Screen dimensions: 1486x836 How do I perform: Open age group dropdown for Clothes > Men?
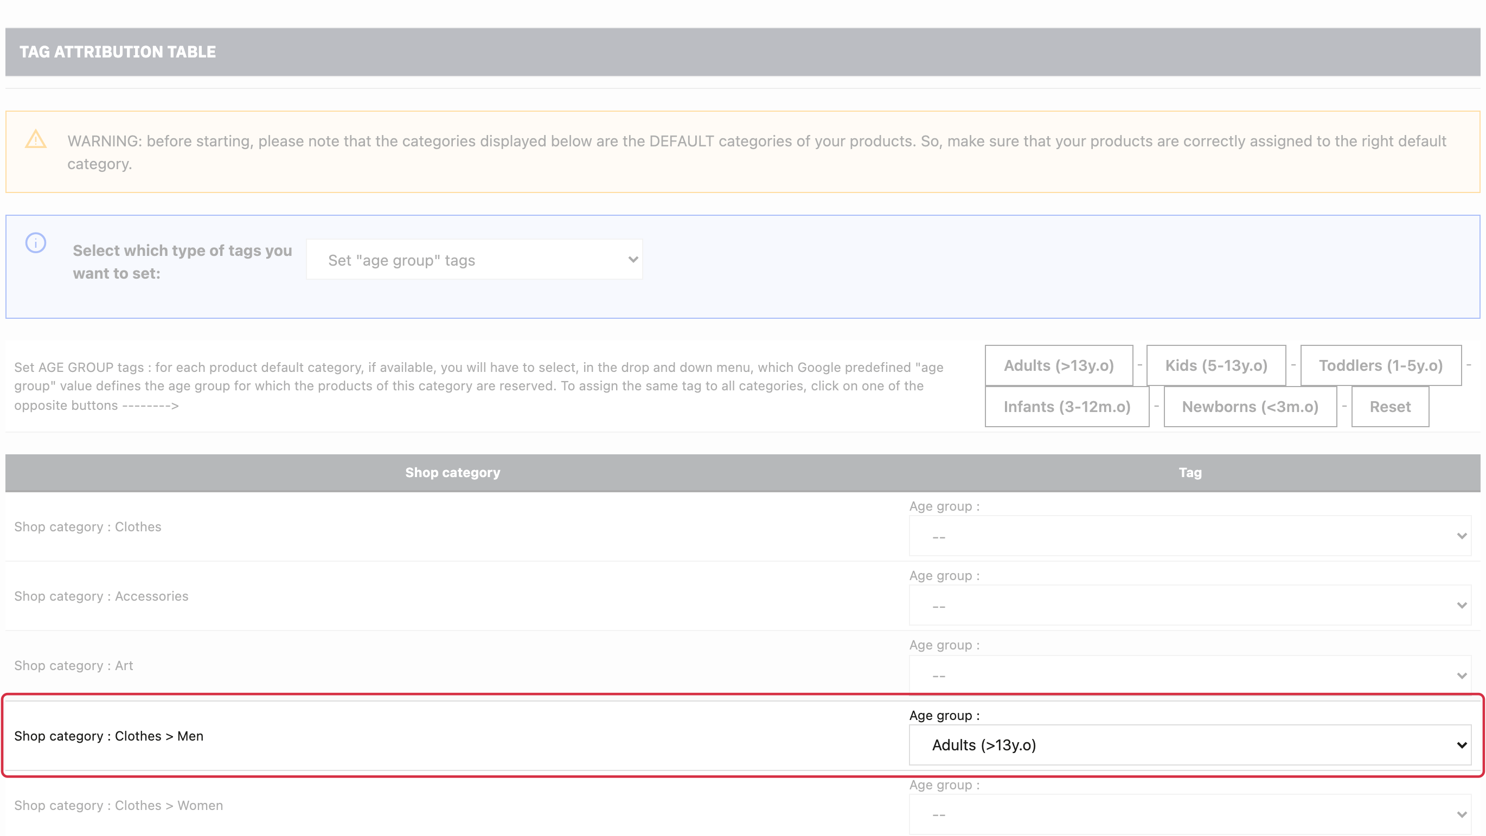point(1190,745)
